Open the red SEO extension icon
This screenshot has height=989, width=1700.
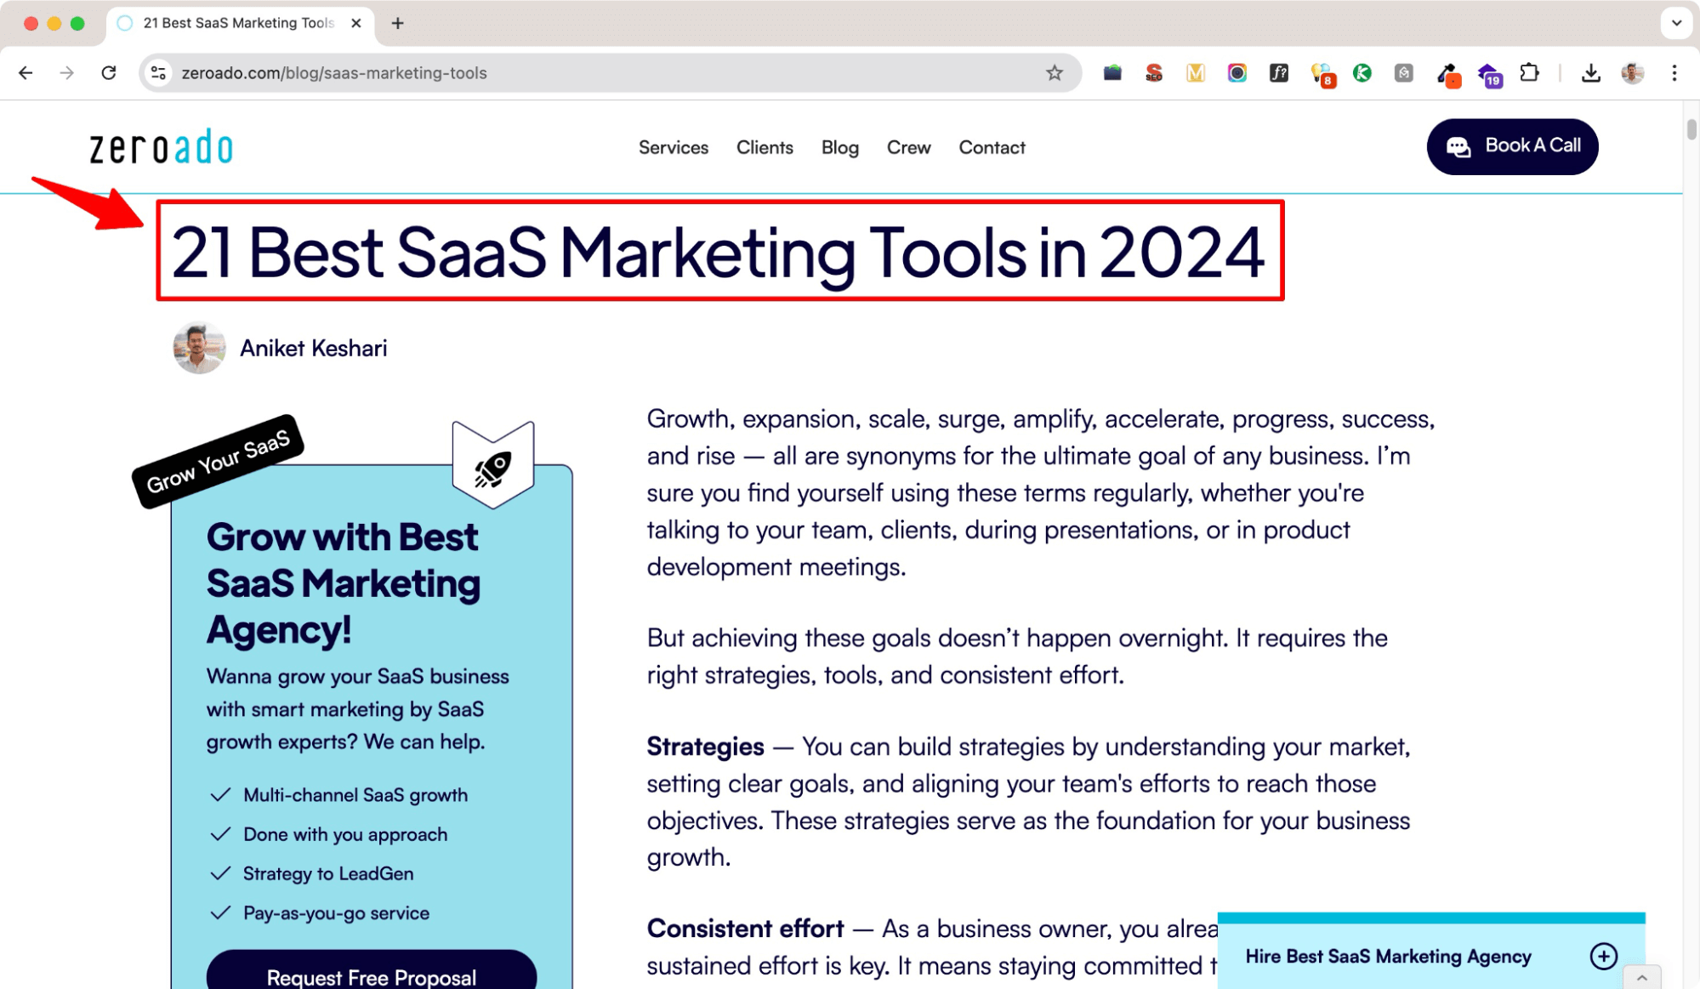(x=1154, y=73)
